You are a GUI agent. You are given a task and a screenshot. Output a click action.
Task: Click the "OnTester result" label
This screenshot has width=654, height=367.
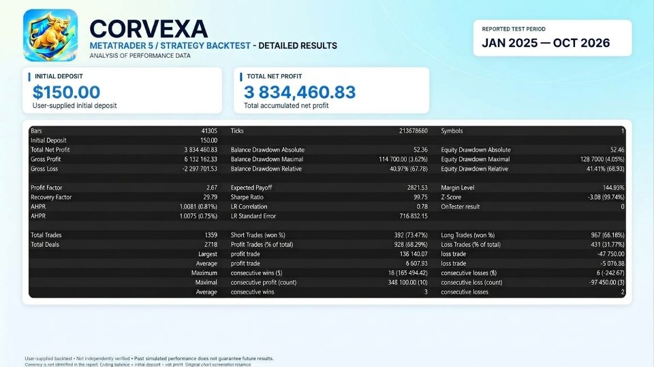pos(461,207)
